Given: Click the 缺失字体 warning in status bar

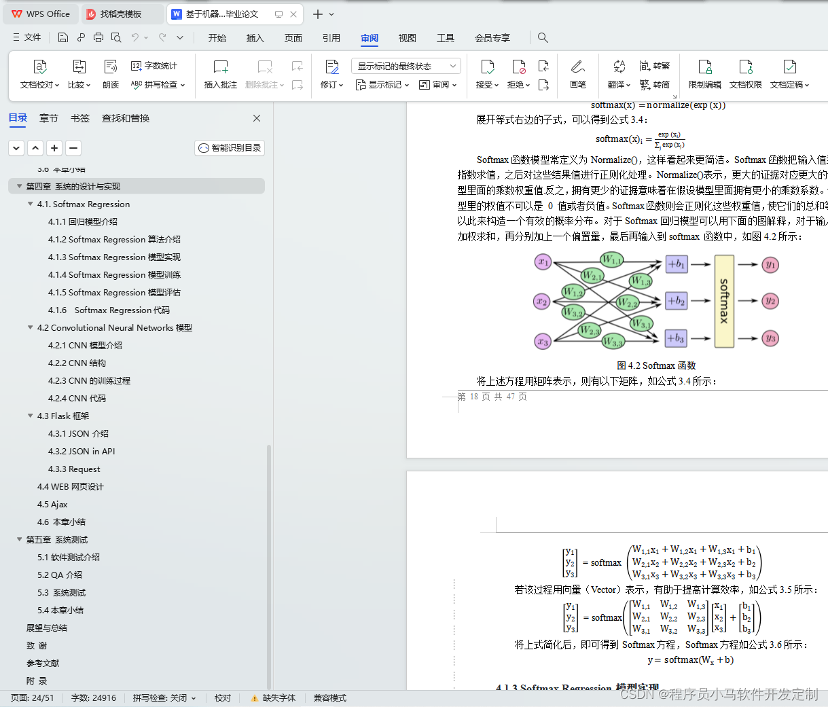Looking at the screenshot, I should [x=273, y=698].
